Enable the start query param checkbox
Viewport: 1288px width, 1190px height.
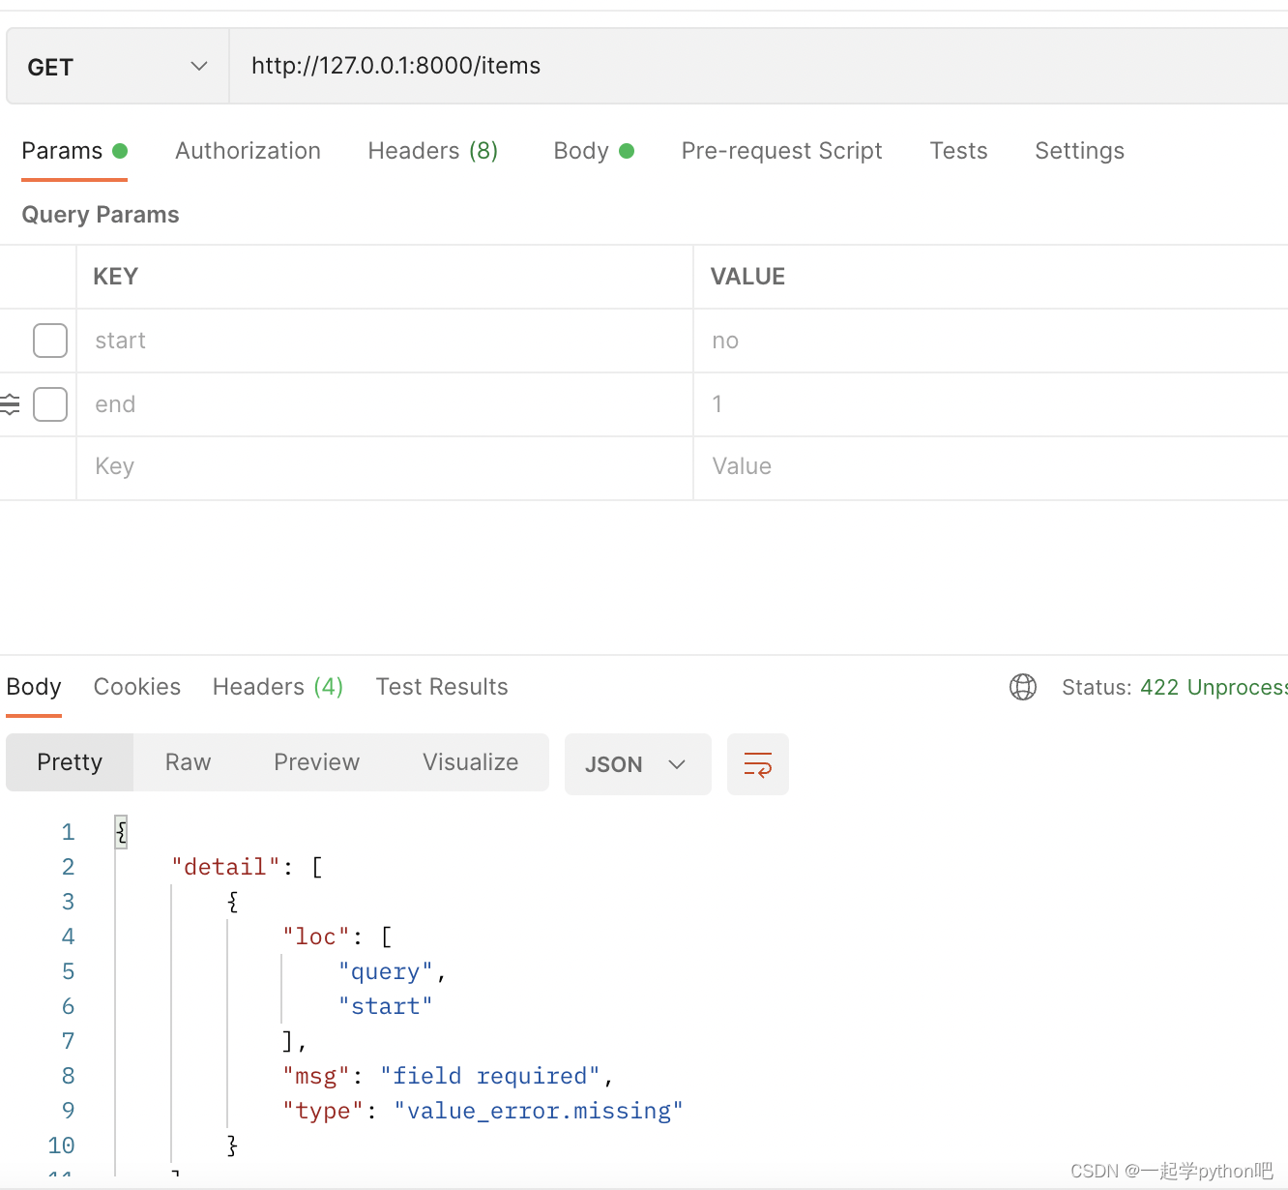coord(50,341)
